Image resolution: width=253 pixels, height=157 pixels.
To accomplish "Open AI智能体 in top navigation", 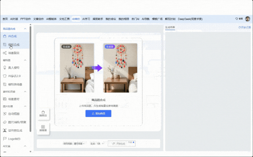I will (x=51, y=19).
